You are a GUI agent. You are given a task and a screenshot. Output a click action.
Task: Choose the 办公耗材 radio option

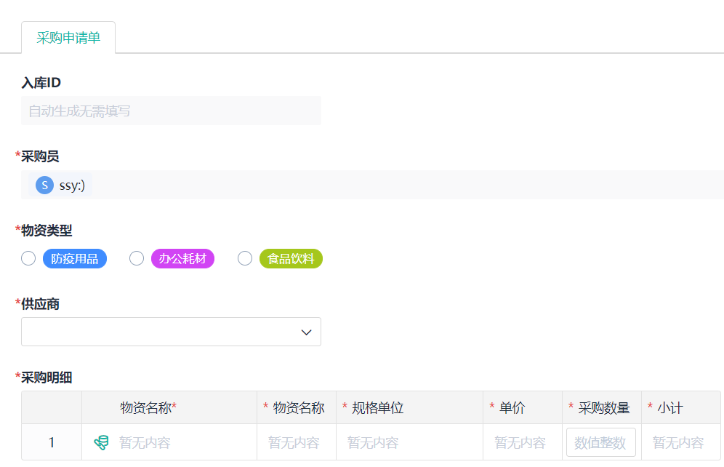tap(137, 259)
